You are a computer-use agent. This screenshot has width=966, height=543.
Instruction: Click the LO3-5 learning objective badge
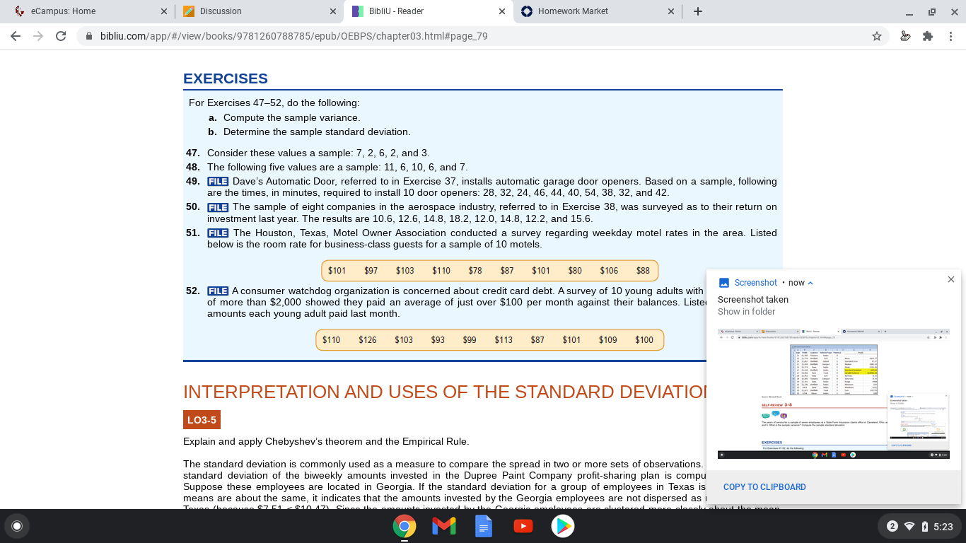click(202, 420)
